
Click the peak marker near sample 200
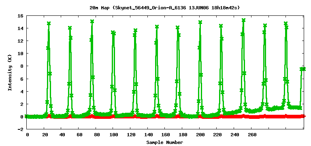tap(200, 22)
